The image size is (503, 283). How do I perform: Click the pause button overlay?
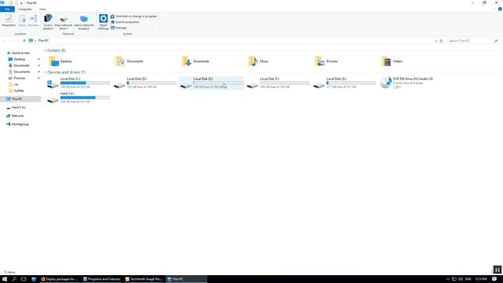(x=497, y=270)
